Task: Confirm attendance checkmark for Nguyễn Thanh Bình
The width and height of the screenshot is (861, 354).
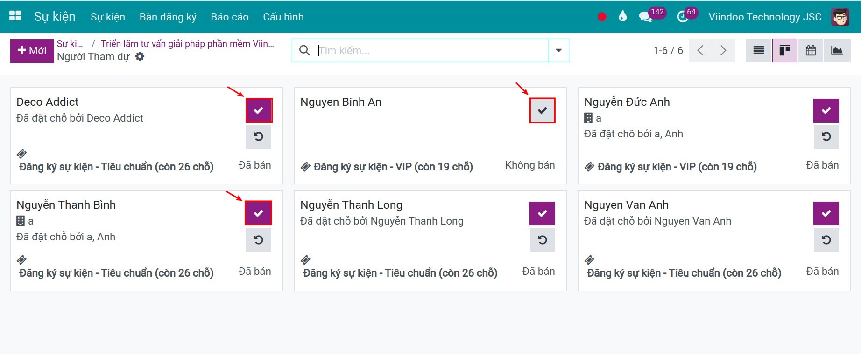Action: coord(259,213)
